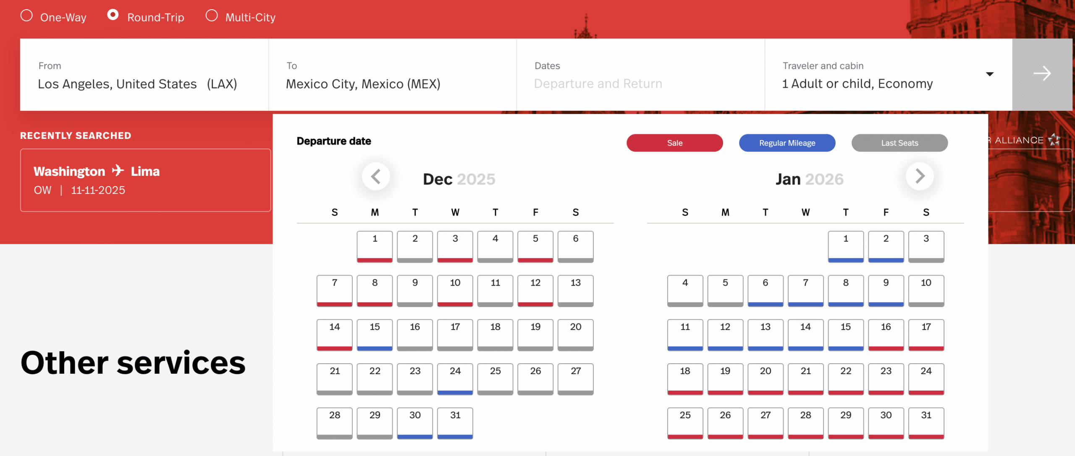Screen dimensions: 1075x456
Task: Select January 17 in the Jan 2026 calendar
Action: point(926,334)
